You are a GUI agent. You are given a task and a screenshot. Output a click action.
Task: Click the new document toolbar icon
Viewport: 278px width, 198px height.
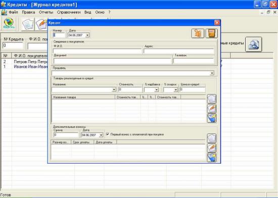click(28, 24)
